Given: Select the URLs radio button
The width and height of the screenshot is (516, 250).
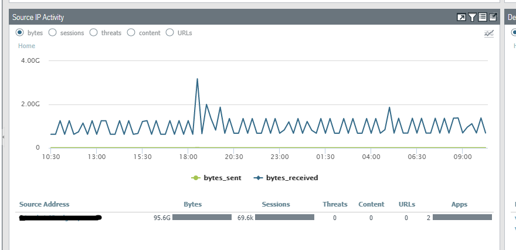Looking at the screenshot, I should (170, 33).
